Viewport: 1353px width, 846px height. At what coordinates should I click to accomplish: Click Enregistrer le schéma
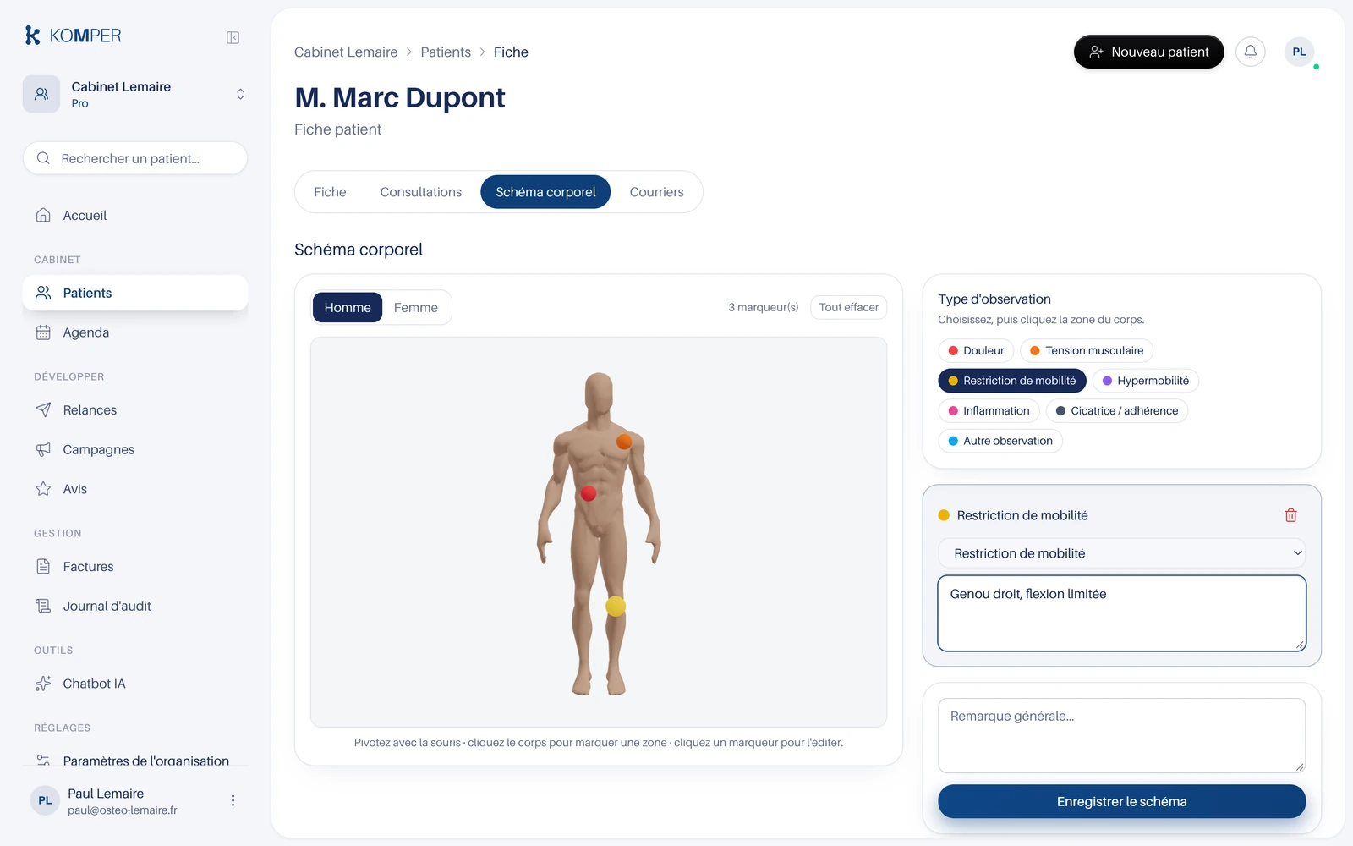pyautogui.click(x=1121, y=801)
